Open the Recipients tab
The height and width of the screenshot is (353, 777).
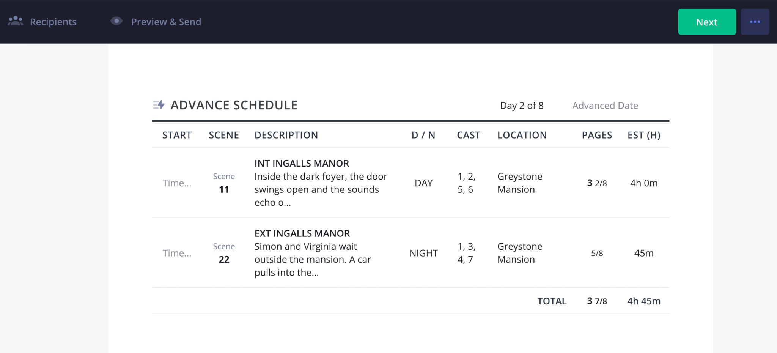pos(53,22)
